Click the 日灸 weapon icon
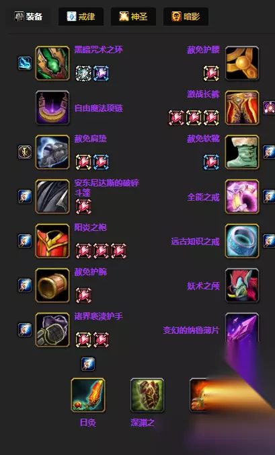The width and height of the screenshot is (275, 455). click(x=88, y=395)
